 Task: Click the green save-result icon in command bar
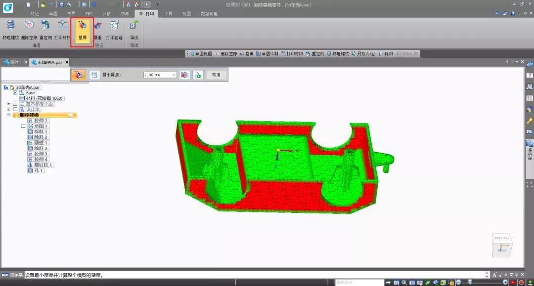coord(198,75)
